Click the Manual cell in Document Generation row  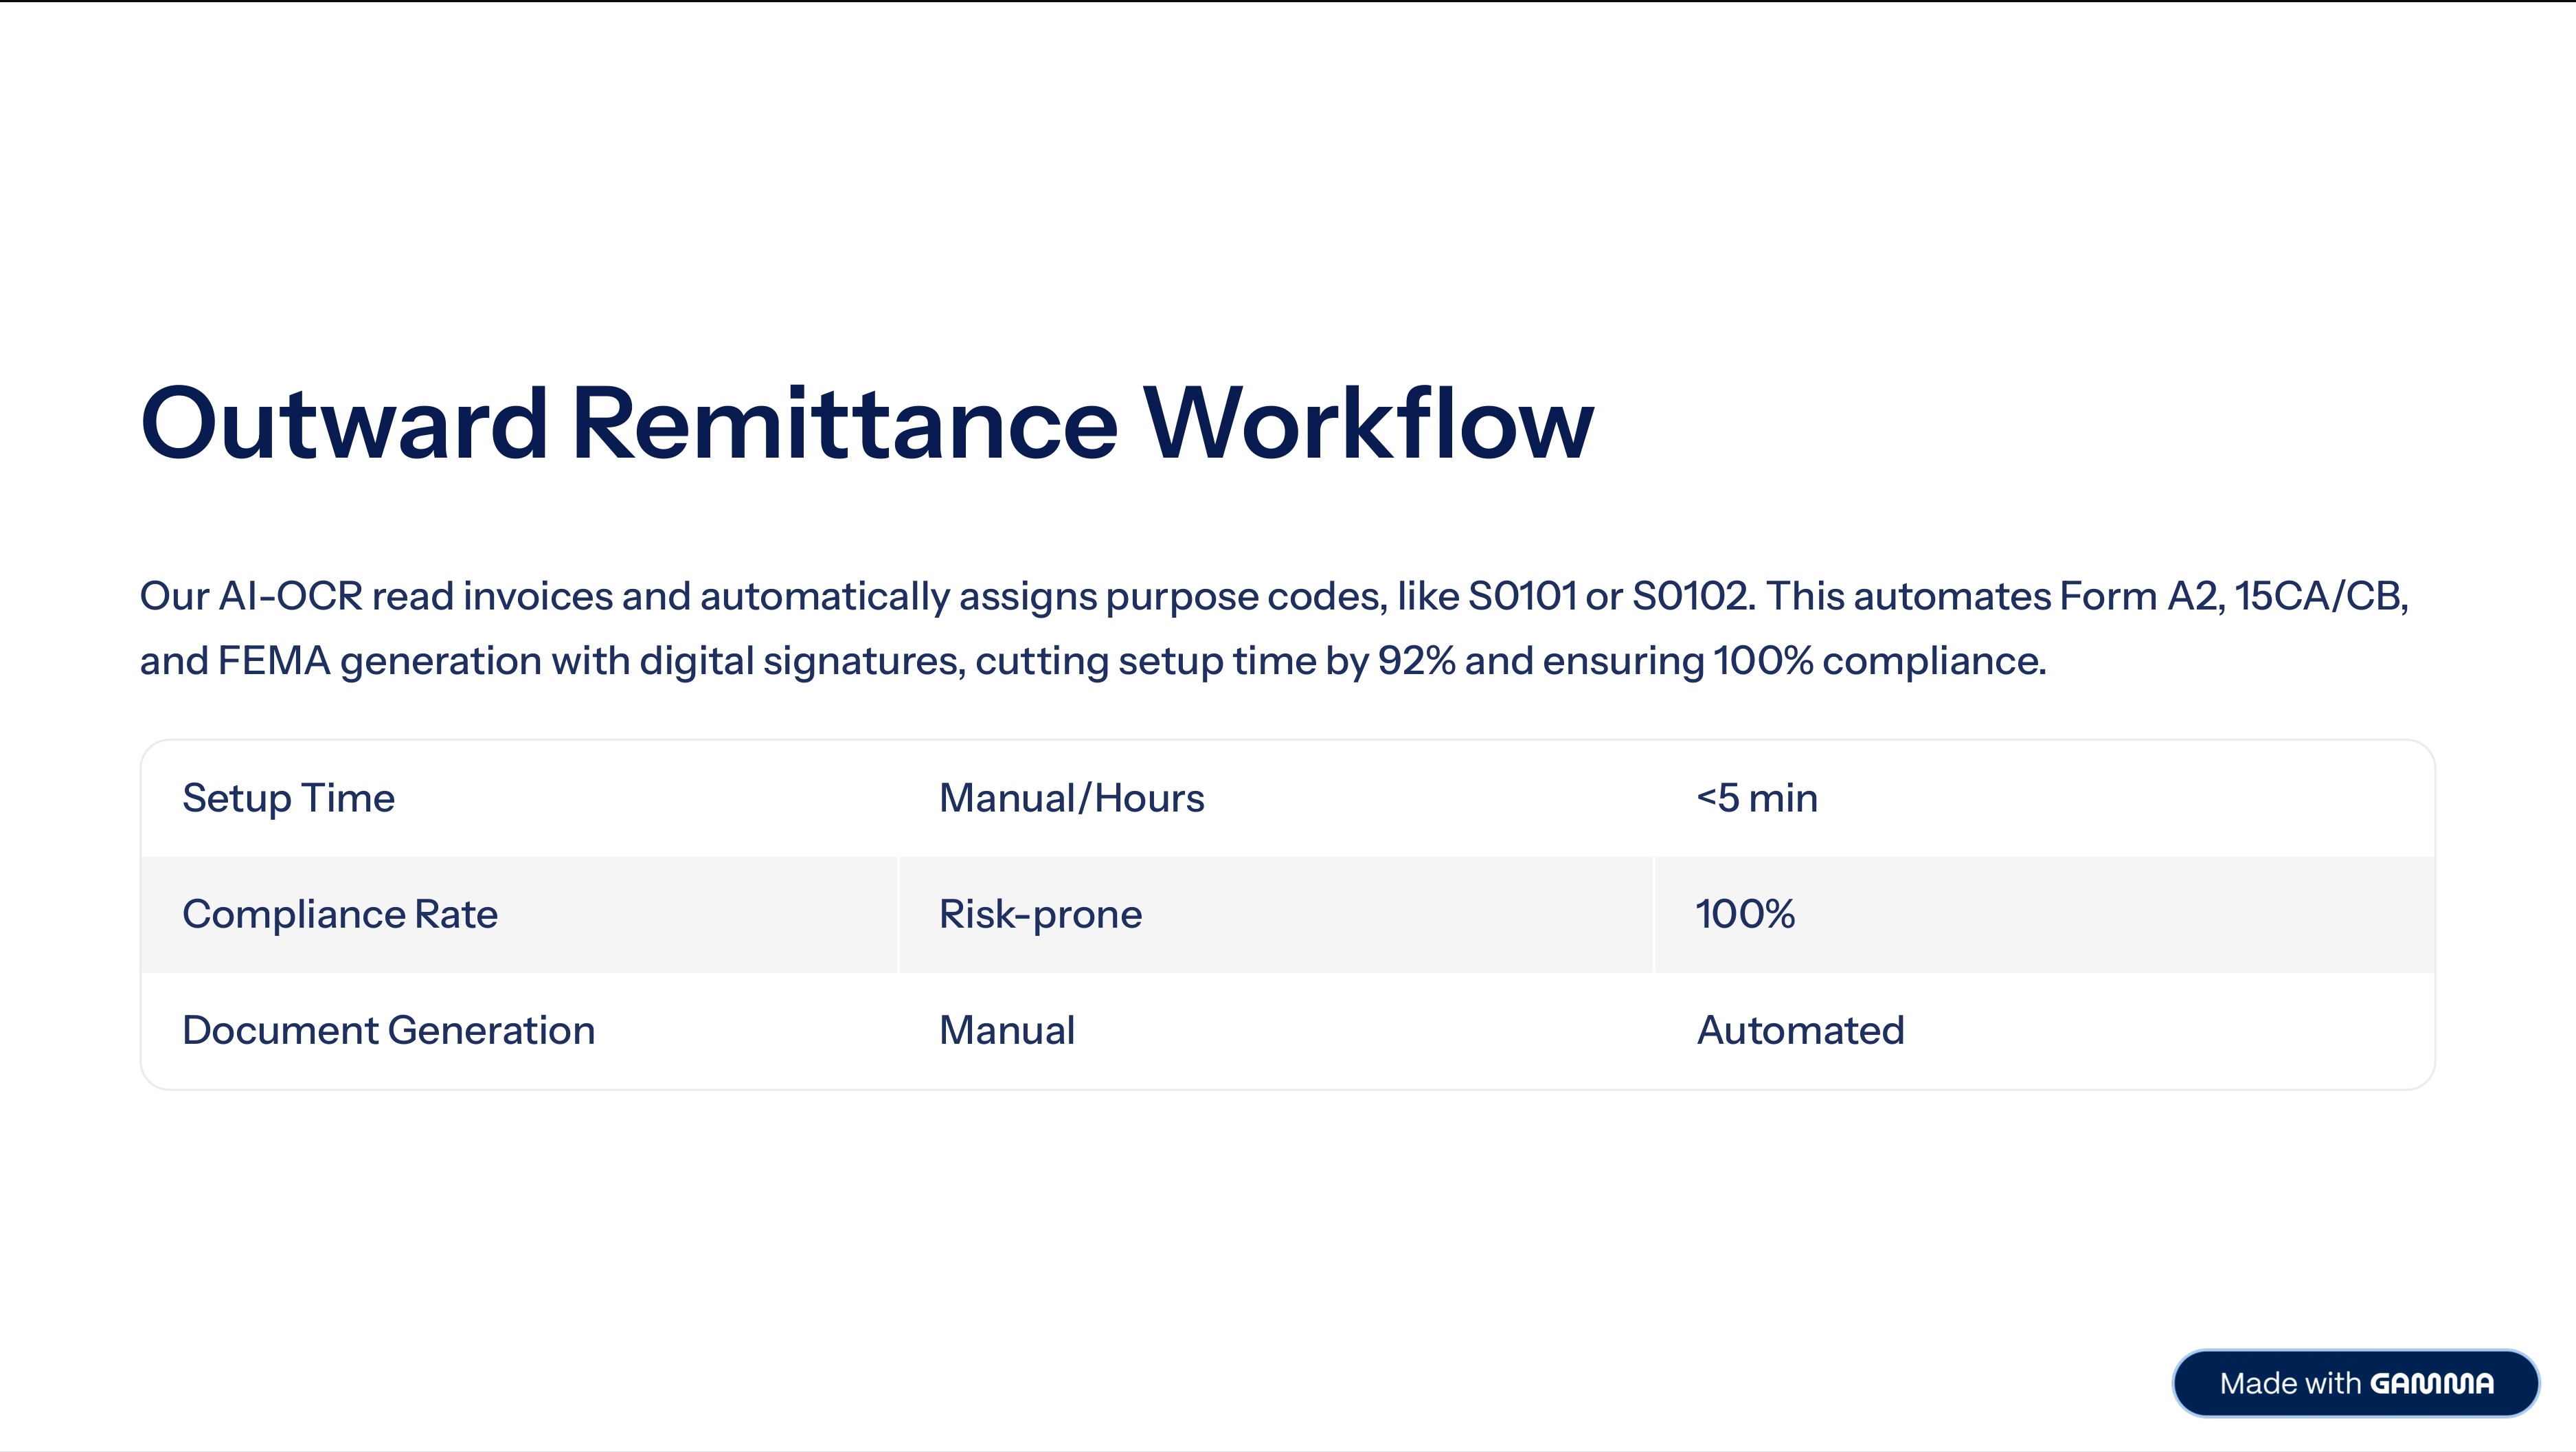pos(1006,1029)
